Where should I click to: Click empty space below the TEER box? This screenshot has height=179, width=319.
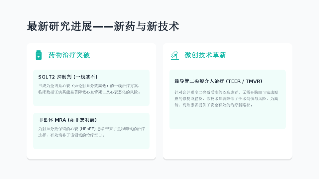pos(227,144)
